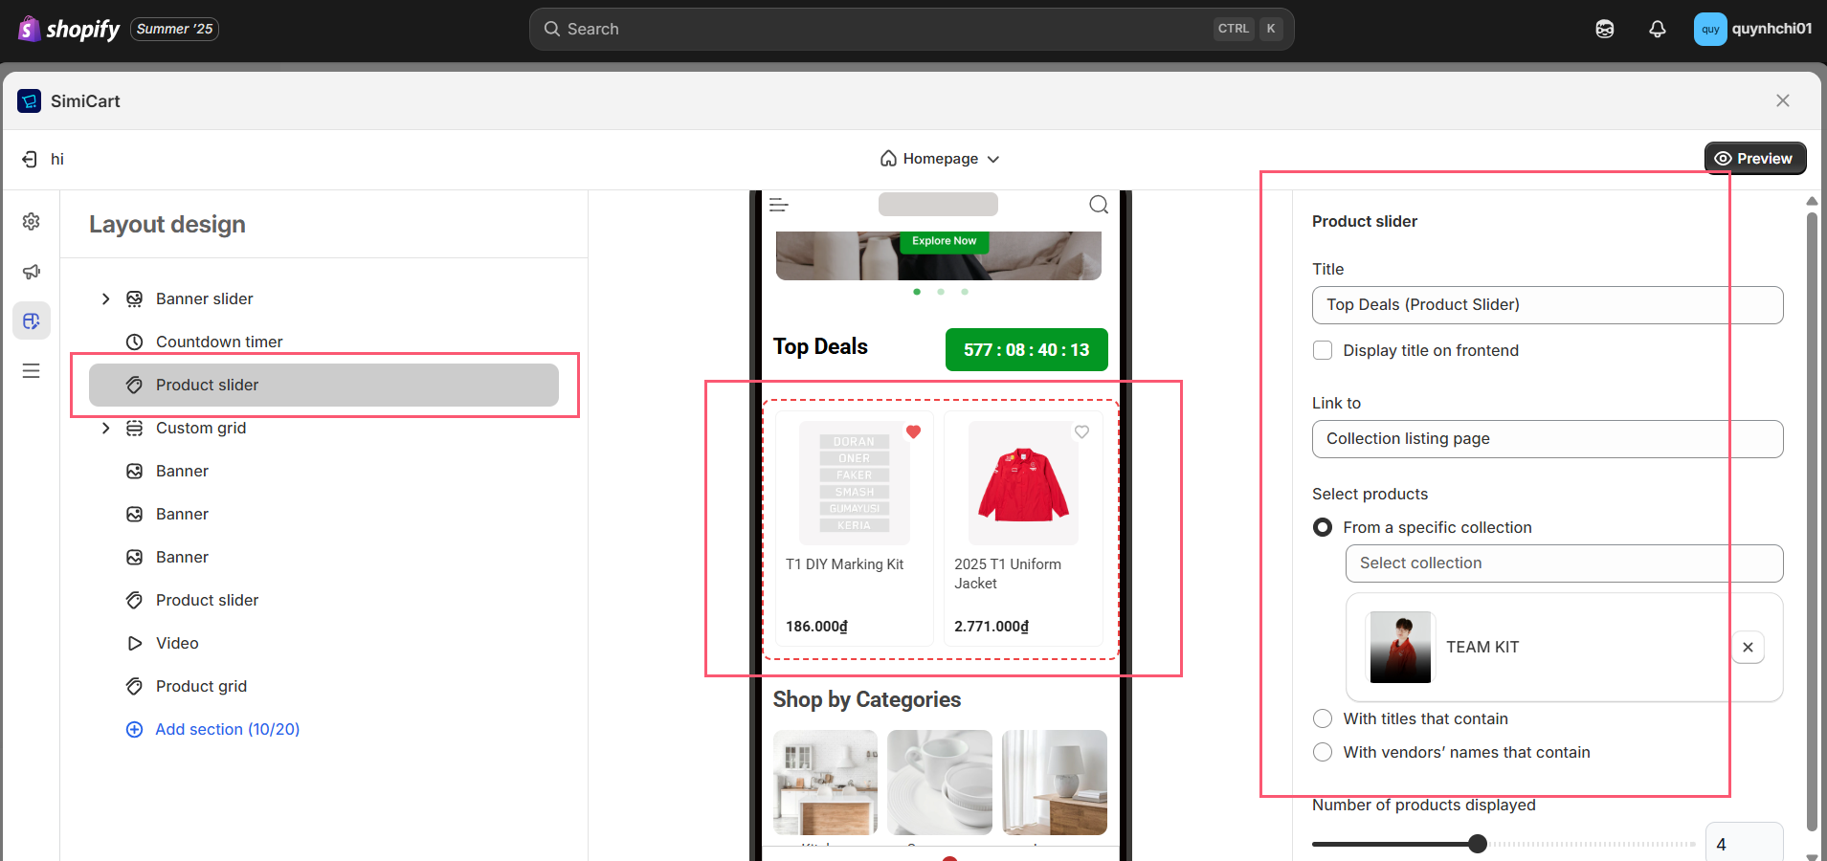Screen dimensions: 1827x861
Task: Select the Video section
Action: (177, 643)
